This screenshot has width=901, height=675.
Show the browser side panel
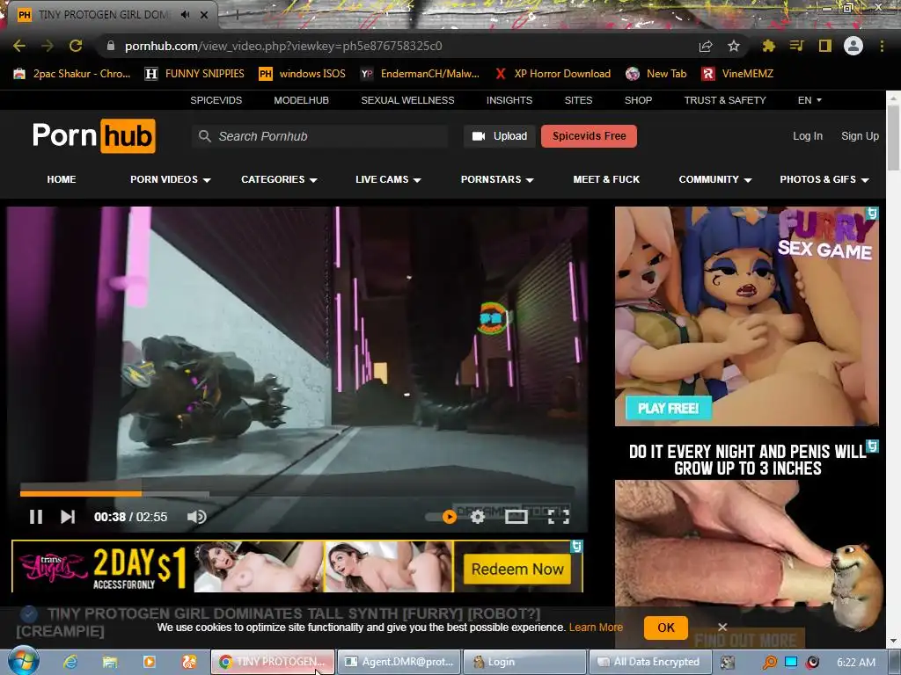click(825, 46)
